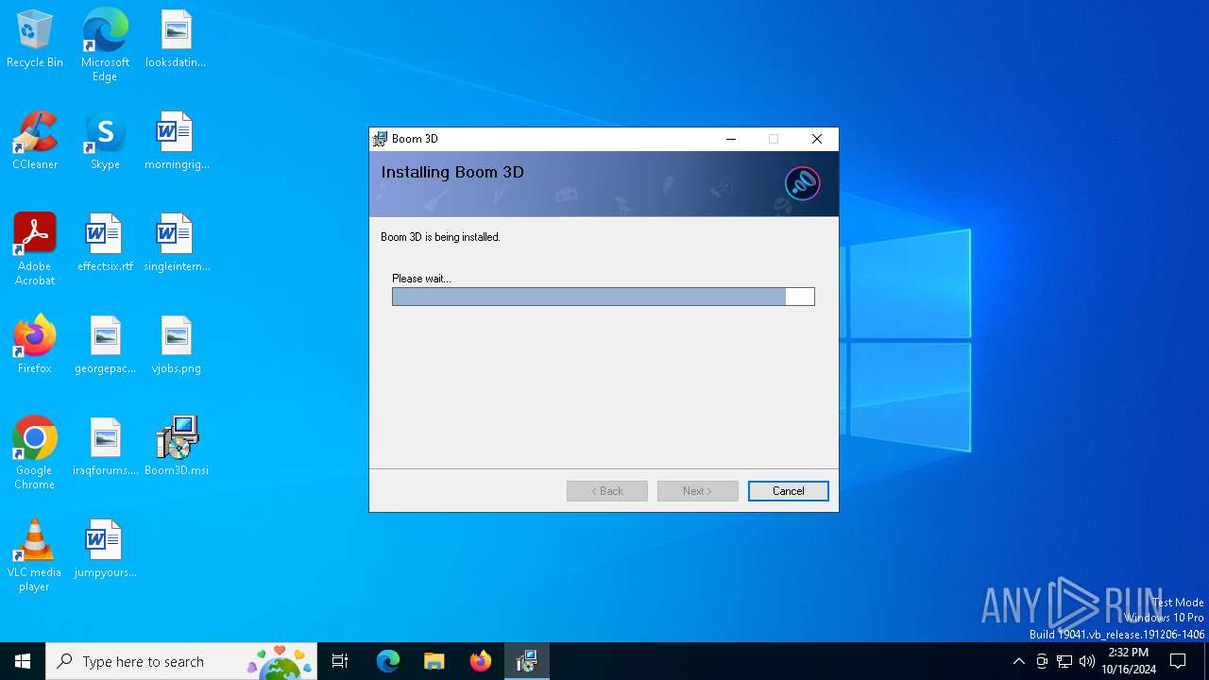Open the volume control tray icon

[1087, 661]
